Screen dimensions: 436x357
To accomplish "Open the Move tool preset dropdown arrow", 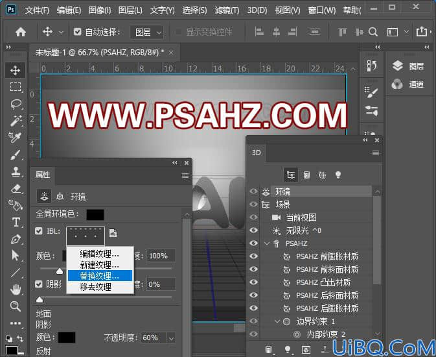I will point(61,32).
